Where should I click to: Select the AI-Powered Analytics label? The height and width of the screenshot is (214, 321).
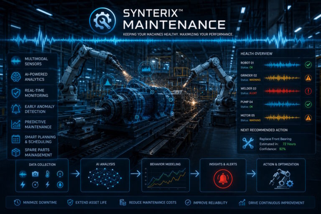pos(36,77)
